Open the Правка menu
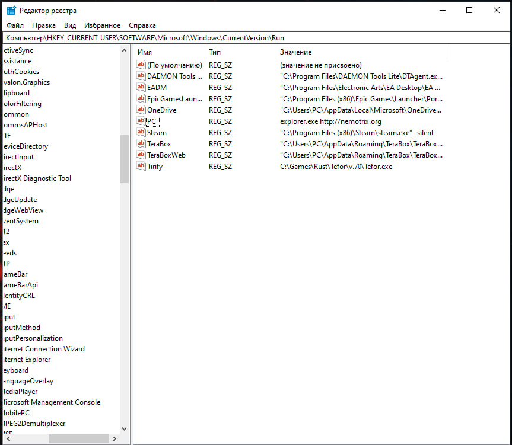 tap(44, 25)
